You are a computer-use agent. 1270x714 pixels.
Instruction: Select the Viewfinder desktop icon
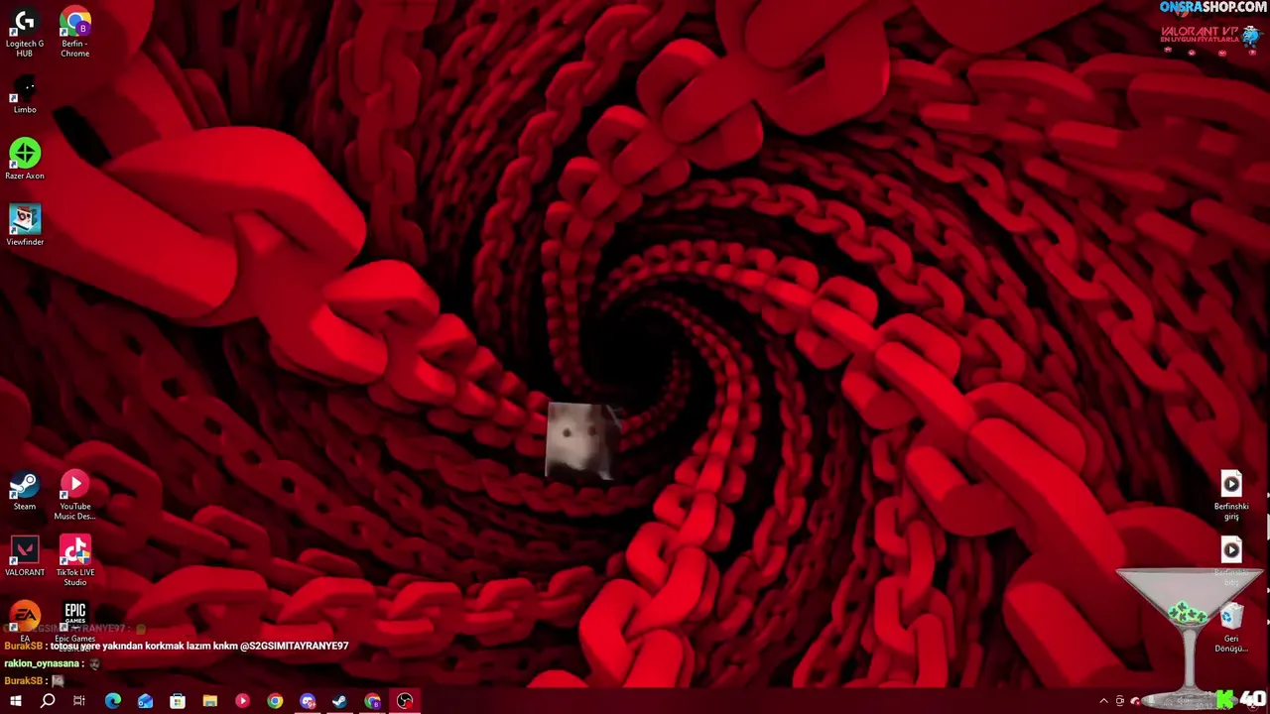[25, 225]
